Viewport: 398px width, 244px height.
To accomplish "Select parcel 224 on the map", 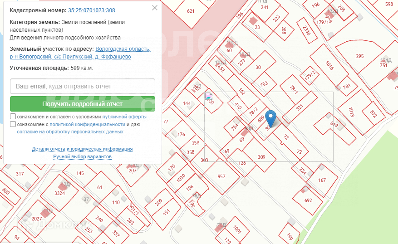I will pos(303,171).
